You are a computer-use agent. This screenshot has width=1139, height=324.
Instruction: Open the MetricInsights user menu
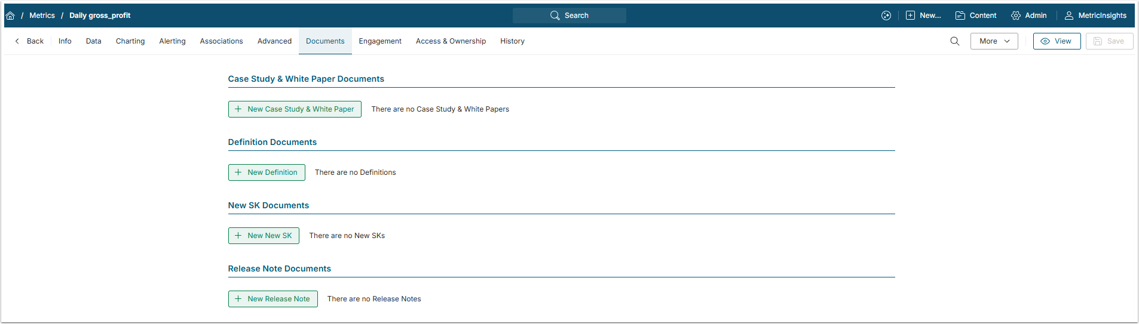pos(1095,16)
